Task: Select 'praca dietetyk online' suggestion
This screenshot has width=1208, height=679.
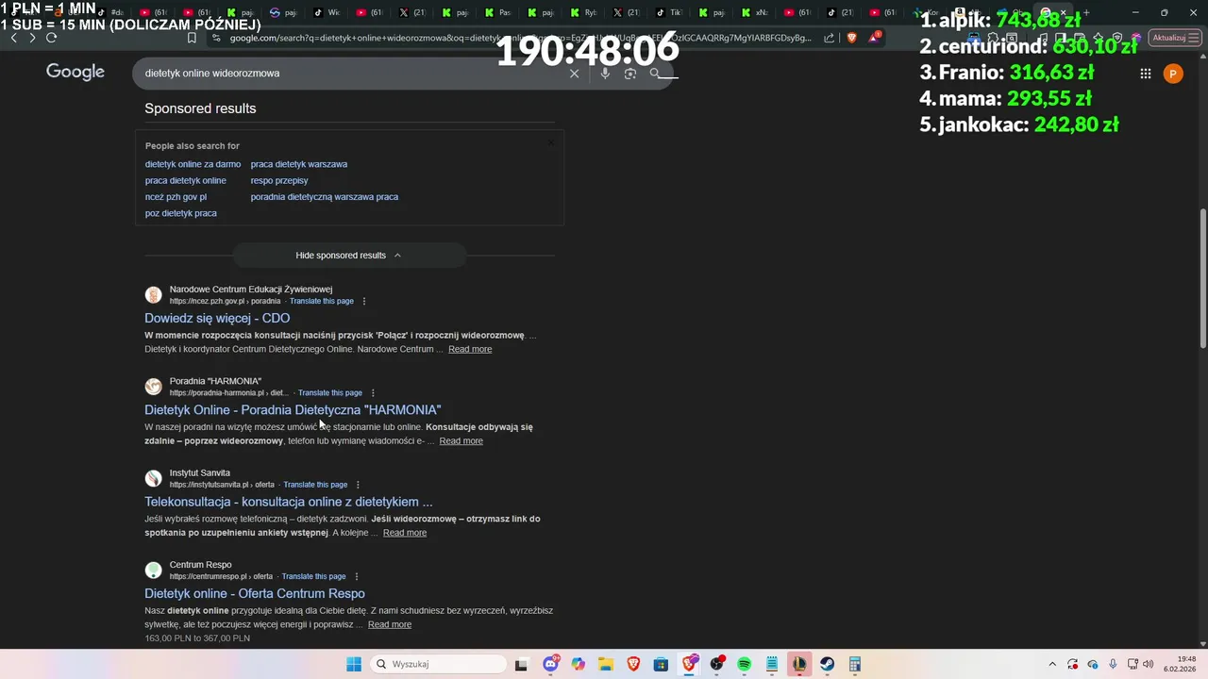Action: (186, 180)
